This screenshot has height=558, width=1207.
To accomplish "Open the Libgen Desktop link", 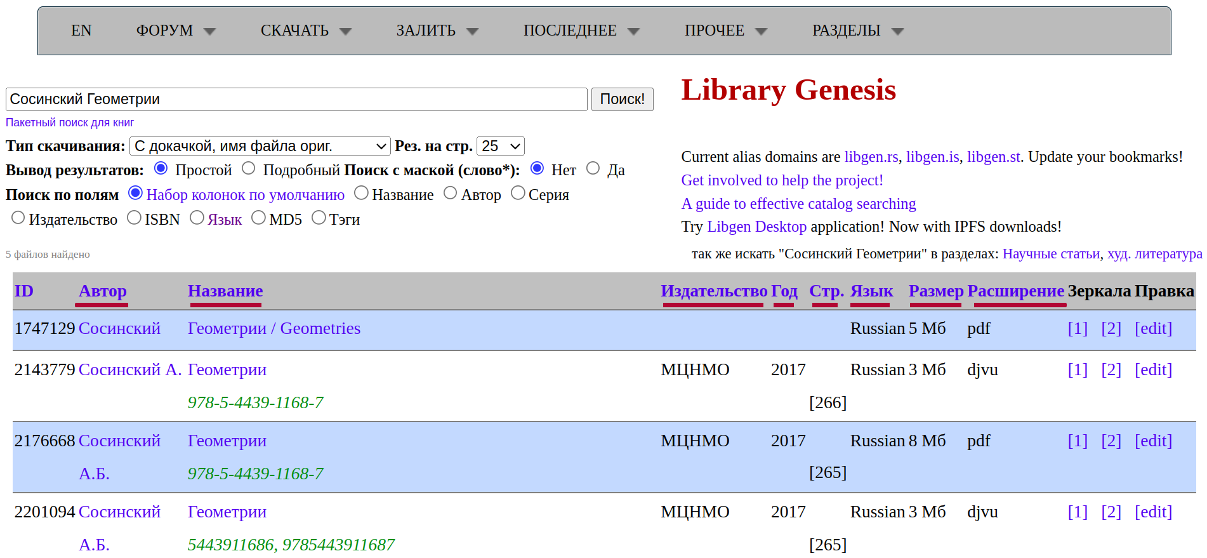I will tap(756, 227).
